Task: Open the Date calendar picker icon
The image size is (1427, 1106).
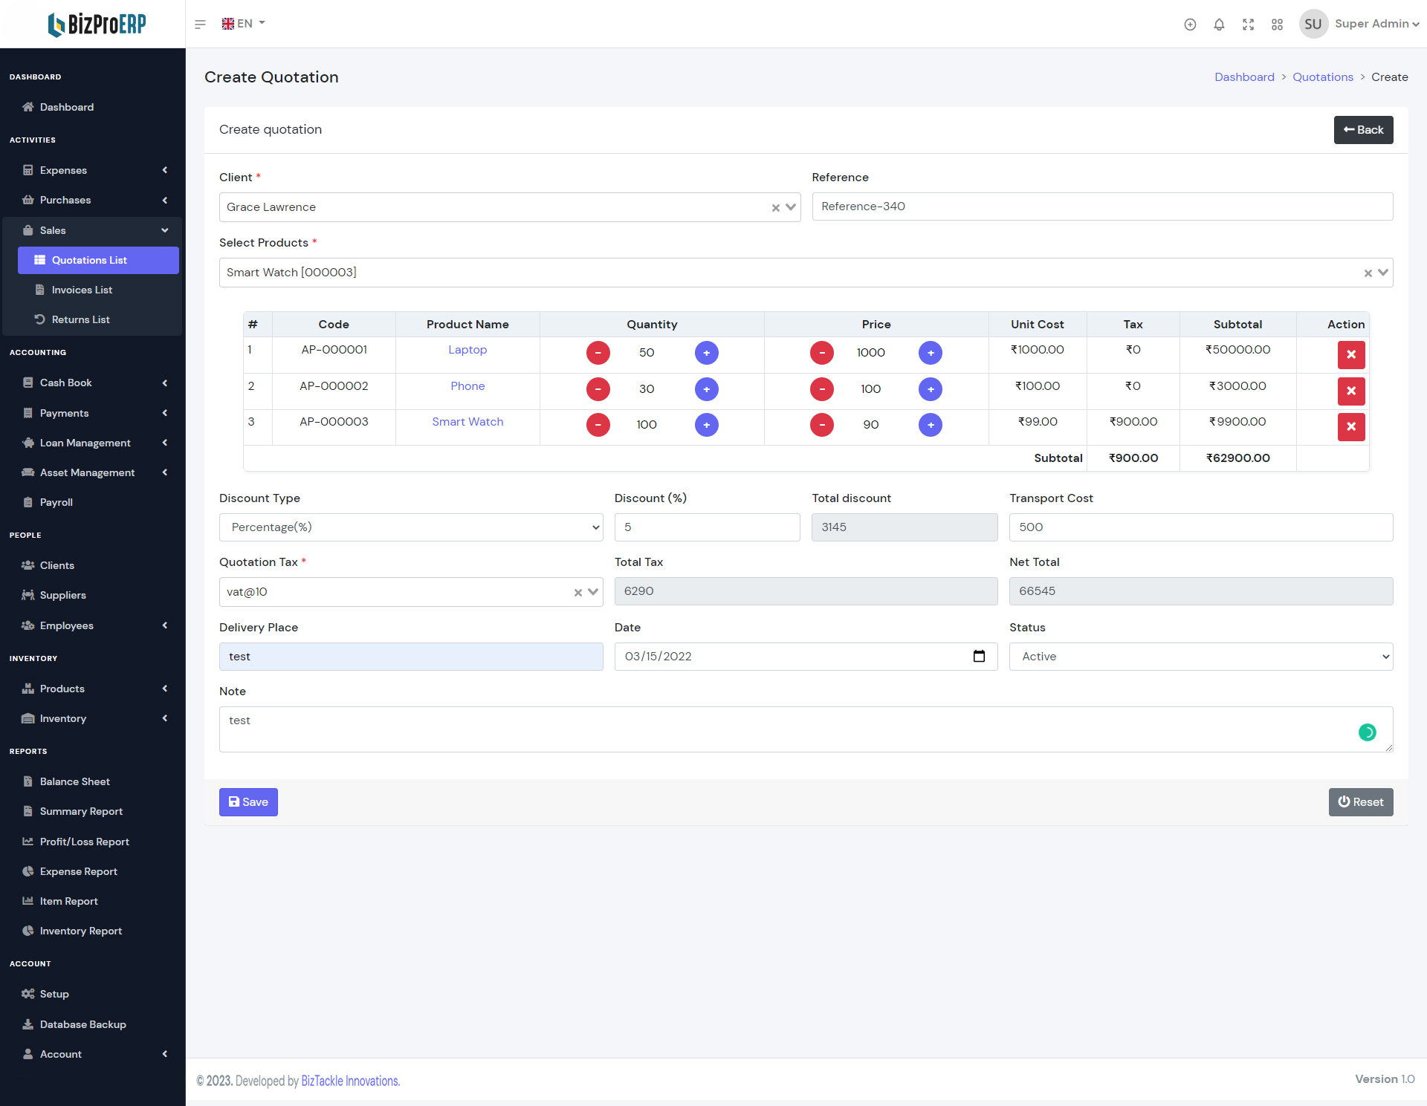Action: point(979,657)
